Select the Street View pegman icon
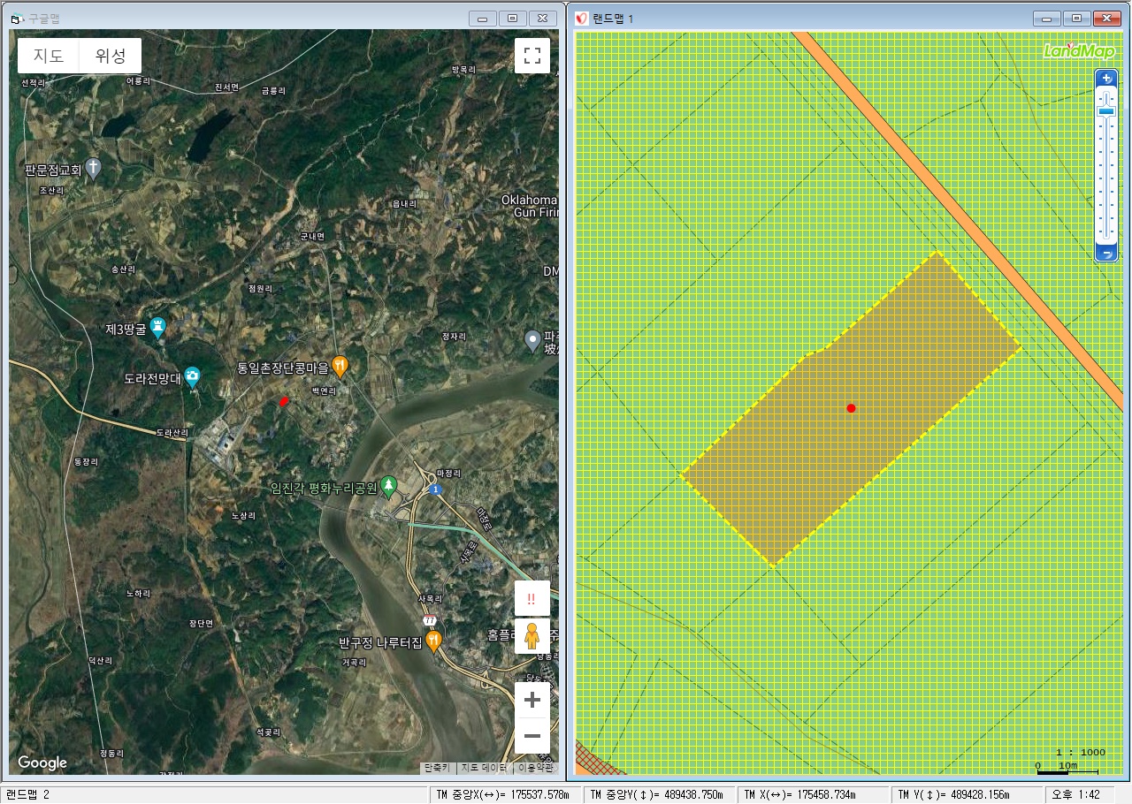This screenshot has height=804, width=1132. pos(532,636)
